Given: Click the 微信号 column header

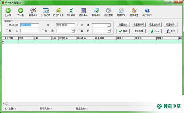Looking at the screenshot, I should [x=145, y=38].
